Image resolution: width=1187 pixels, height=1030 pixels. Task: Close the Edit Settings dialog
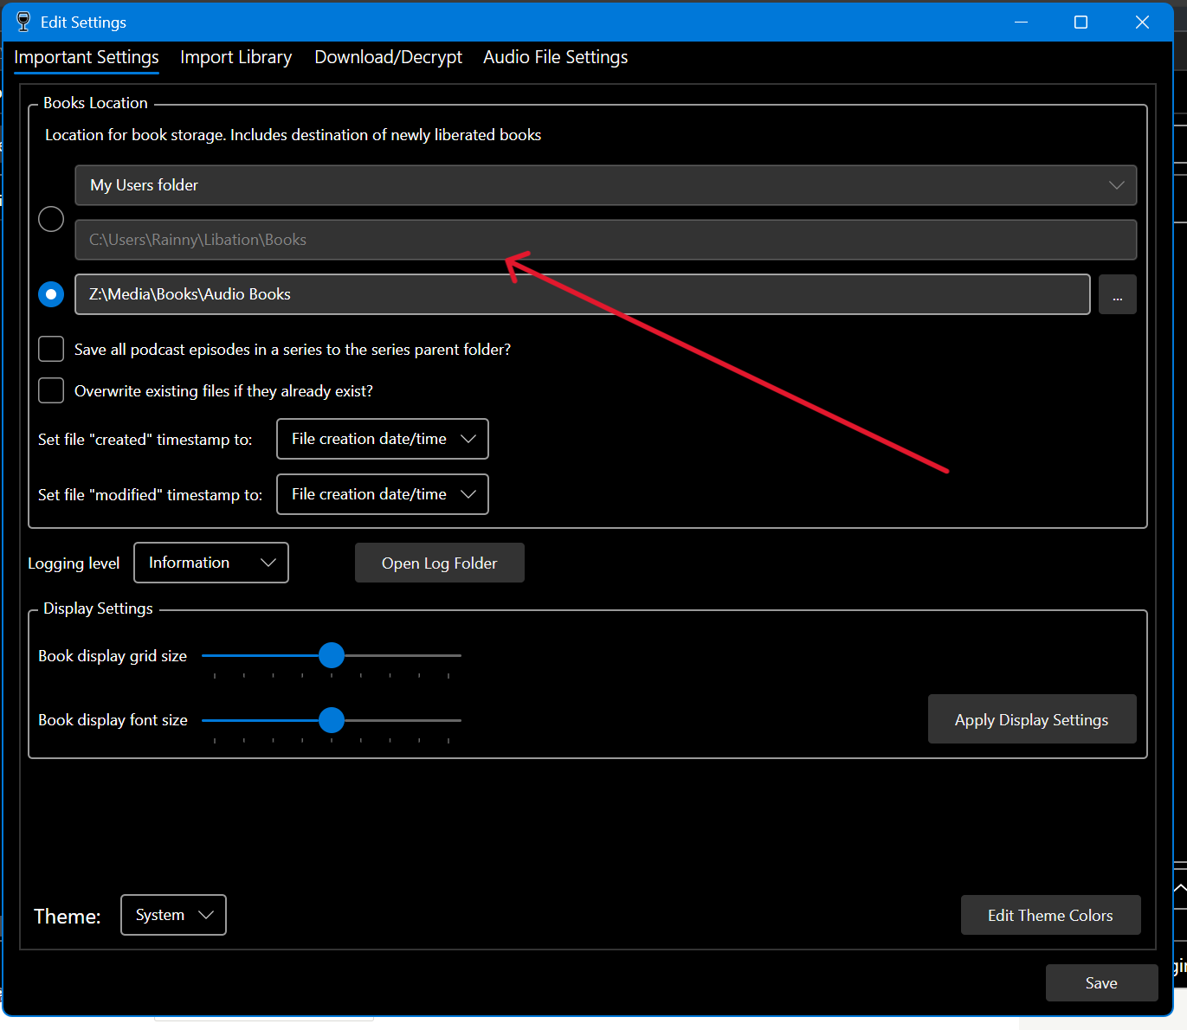(x=1142, y=23)
